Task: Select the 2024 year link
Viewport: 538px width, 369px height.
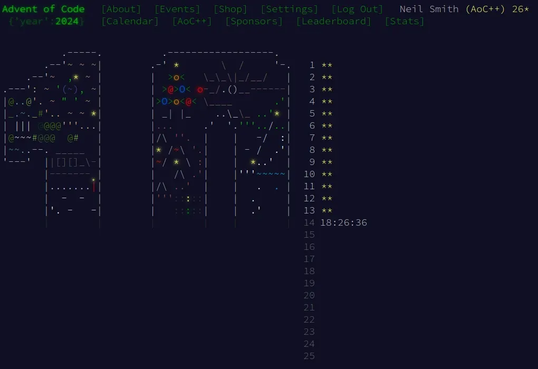Action: click(x=67, y=21)
